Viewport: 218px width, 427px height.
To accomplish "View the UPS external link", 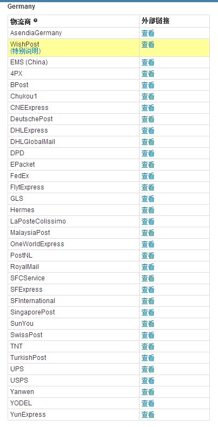I will [148, 369].
